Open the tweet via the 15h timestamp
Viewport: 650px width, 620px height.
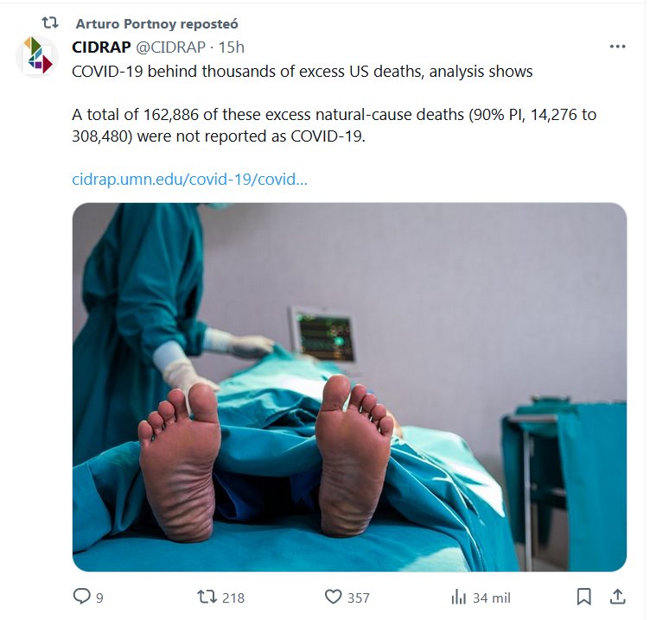tap(232, 47)
